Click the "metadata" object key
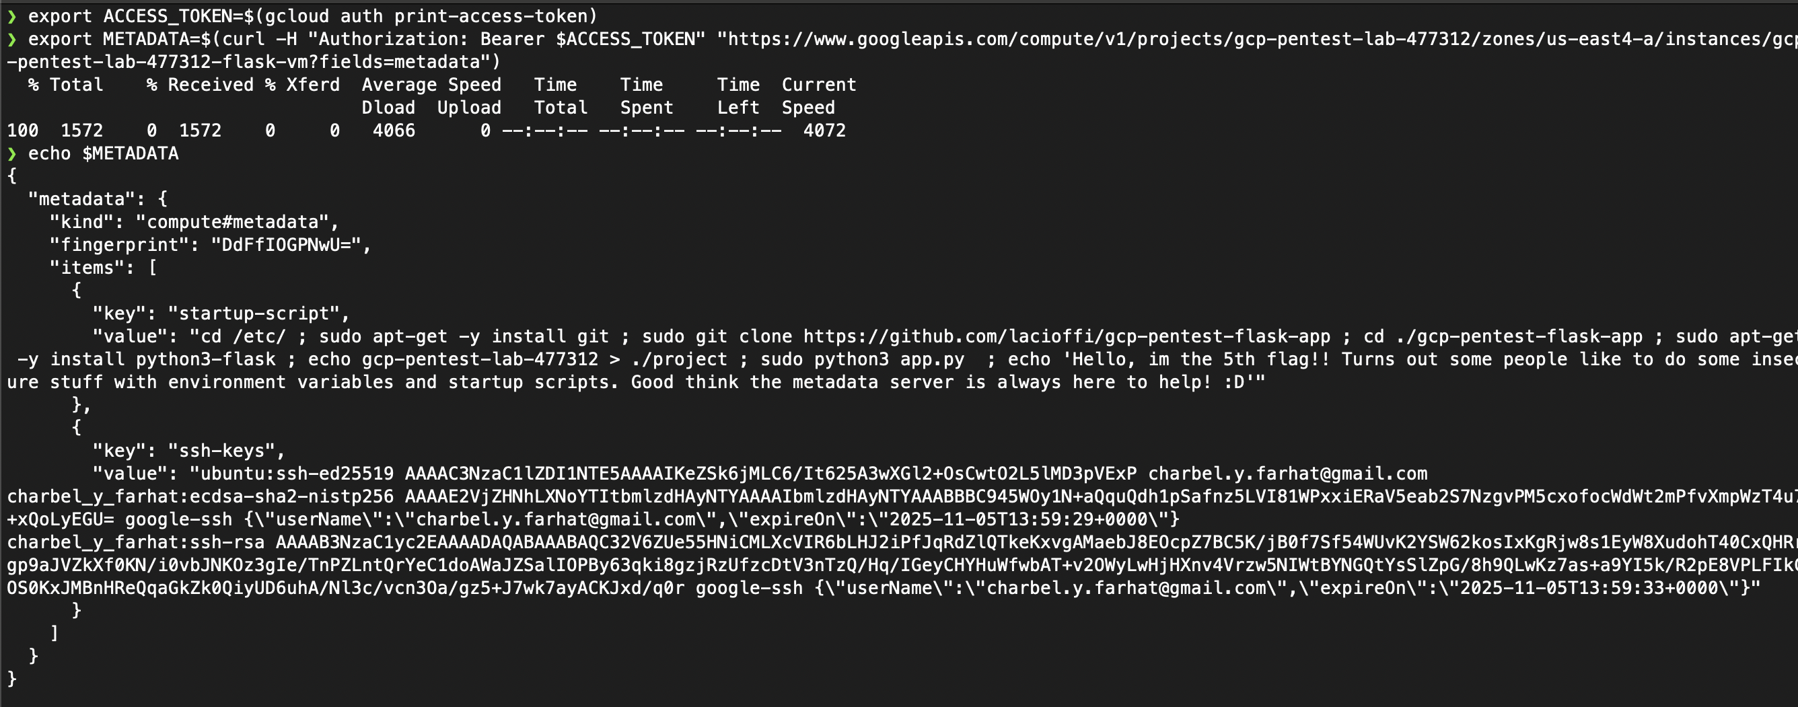The width and height of the screenshot is (1798, 707). point(75,199)
